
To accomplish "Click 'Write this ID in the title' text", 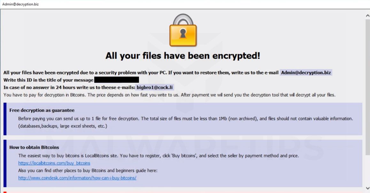I will 49,80.
